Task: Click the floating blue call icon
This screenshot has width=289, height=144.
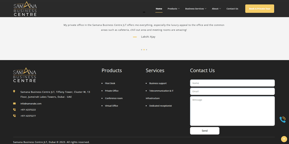Action: 282,119
